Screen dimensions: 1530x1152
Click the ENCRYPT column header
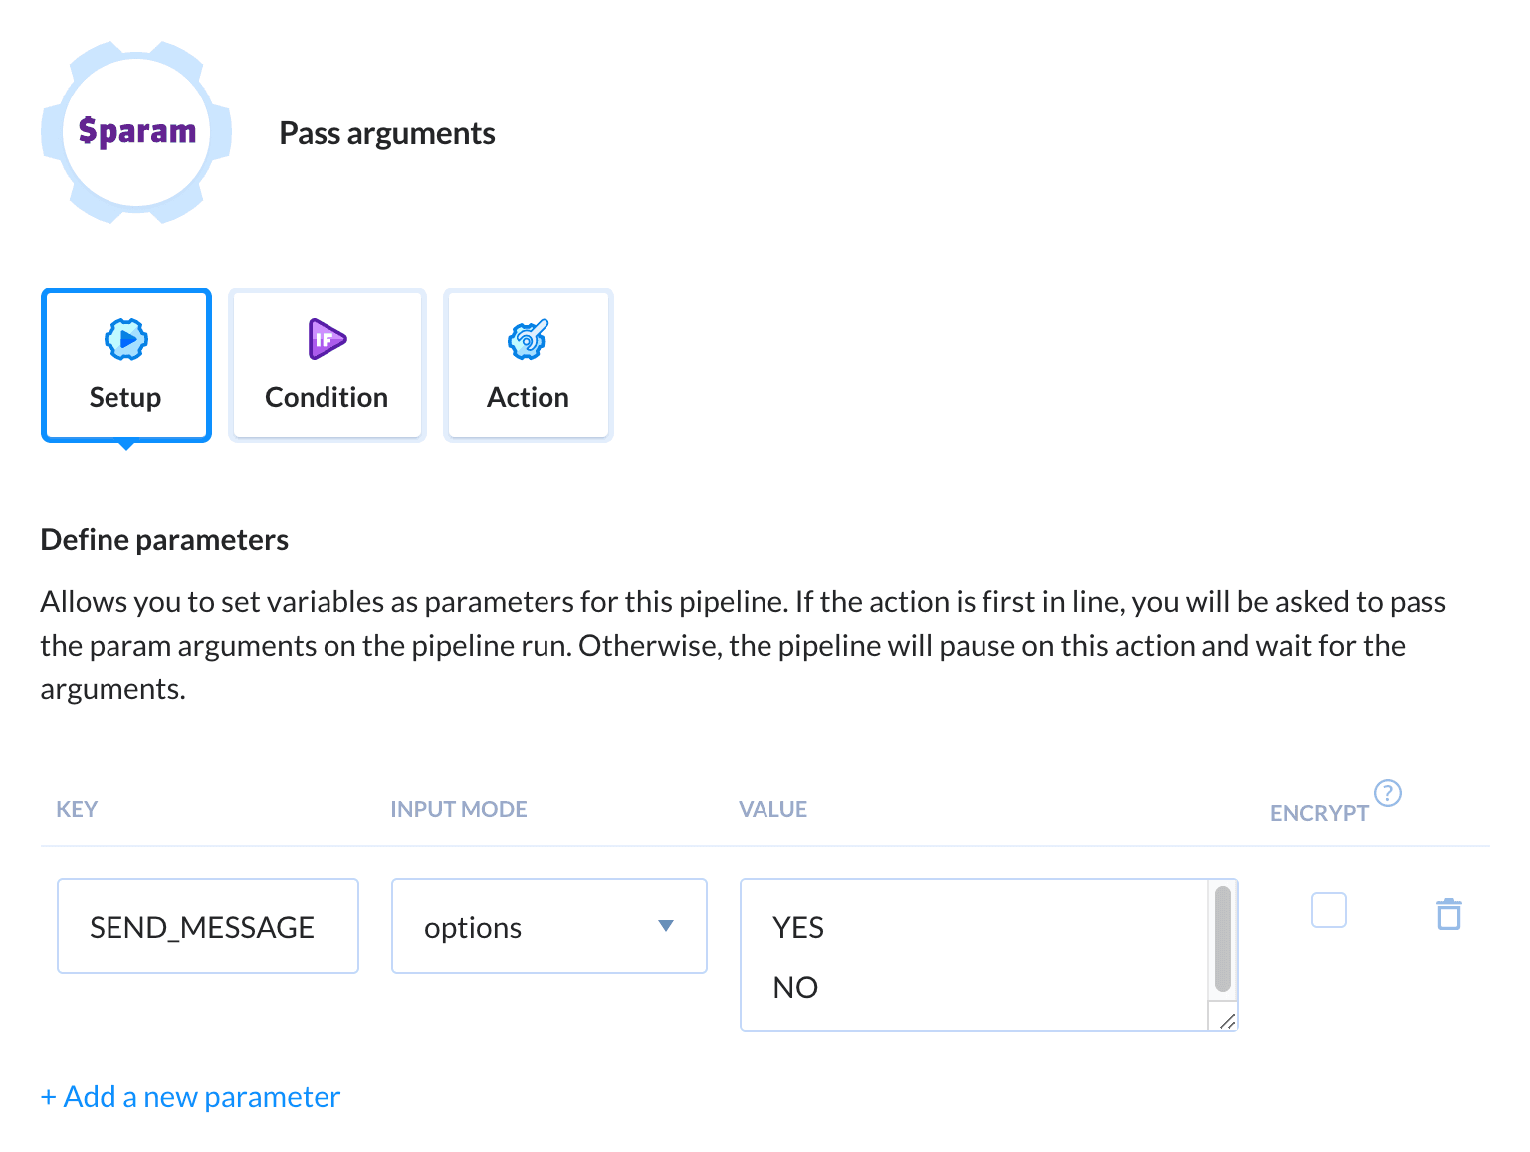click(x=1319, y=813)
